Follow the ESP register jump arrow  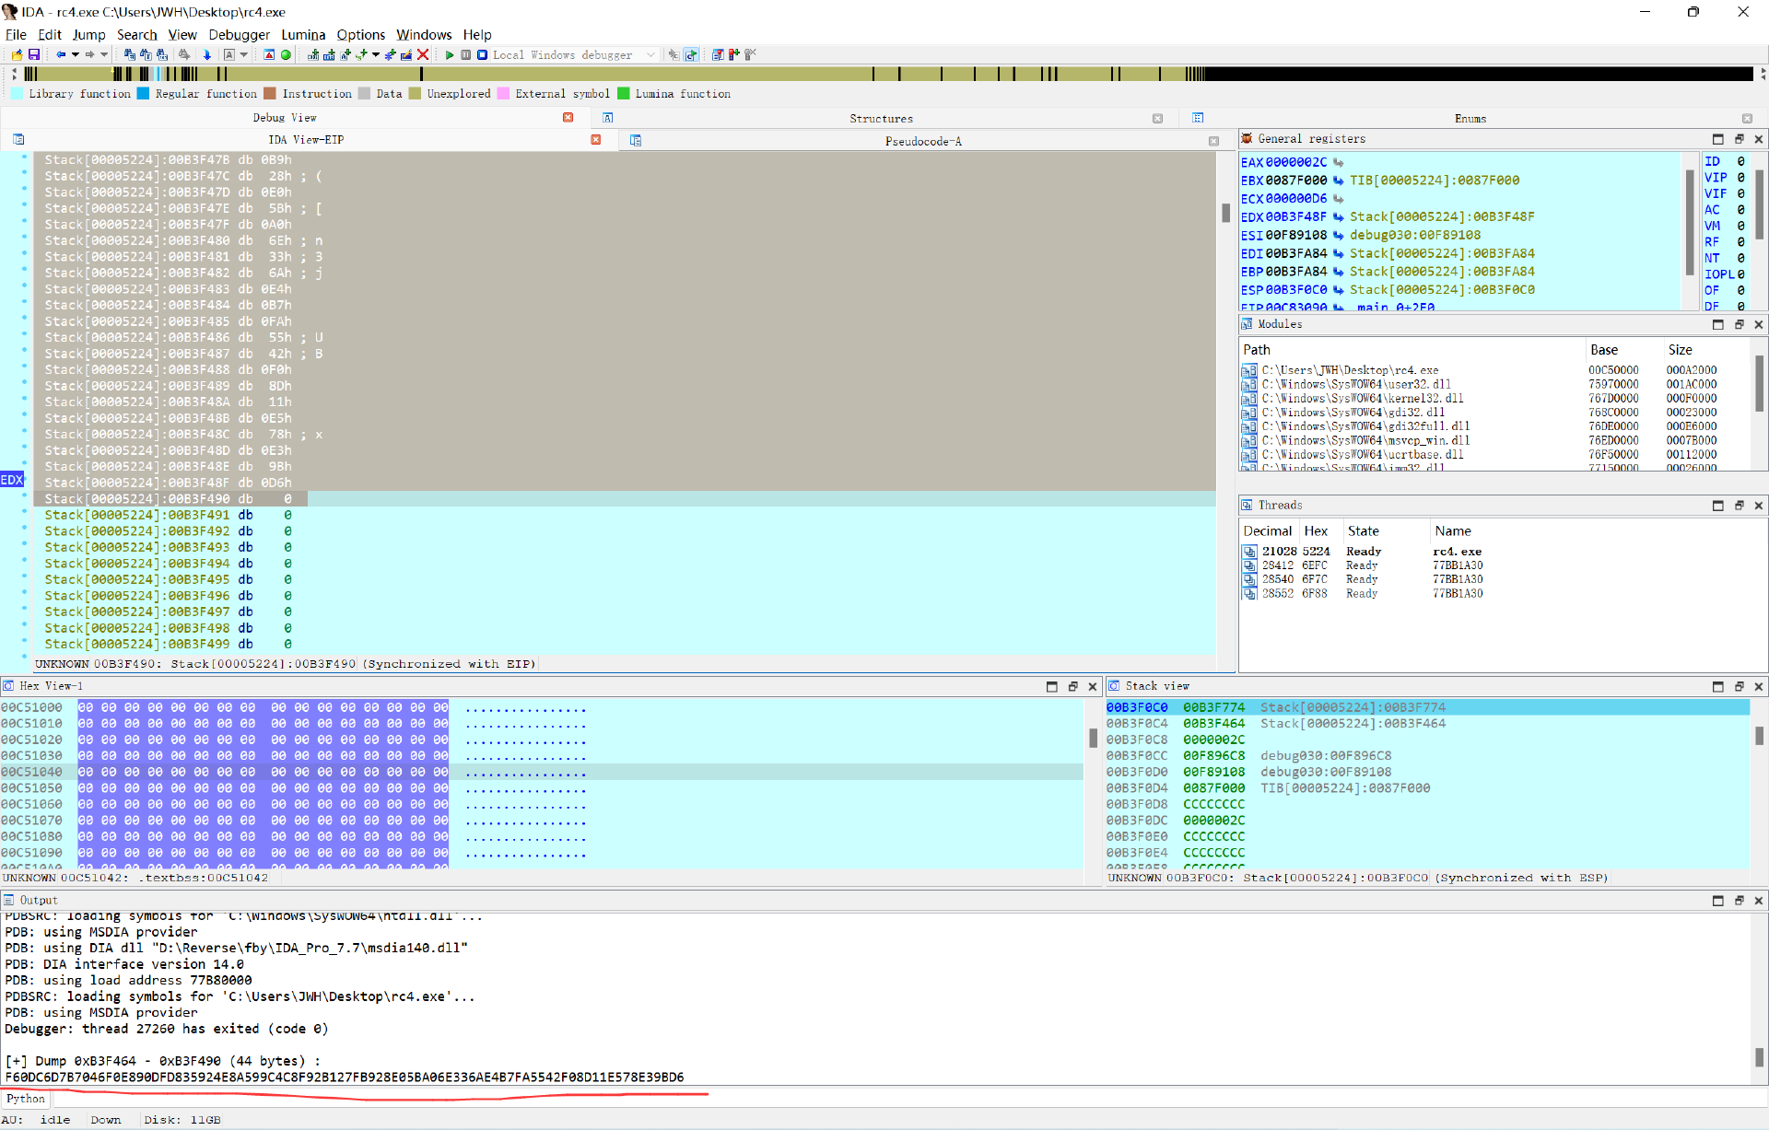coord(1339,290)
